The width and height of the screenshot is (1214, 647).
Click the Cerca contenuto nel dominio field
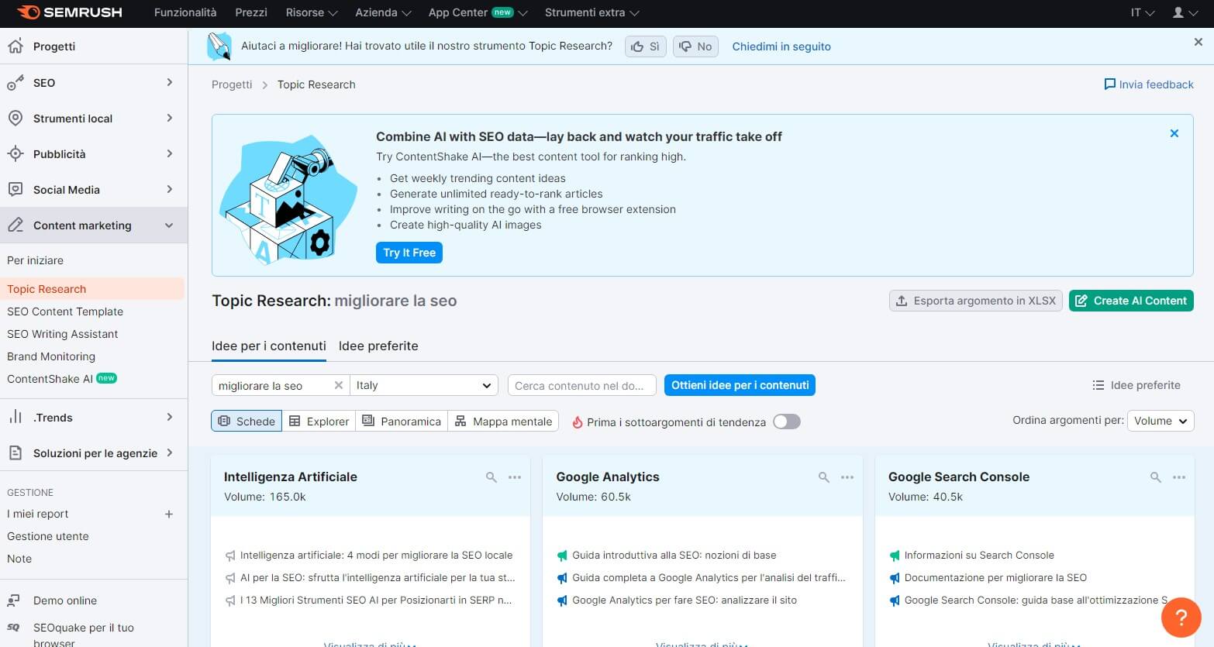point(581,385)
